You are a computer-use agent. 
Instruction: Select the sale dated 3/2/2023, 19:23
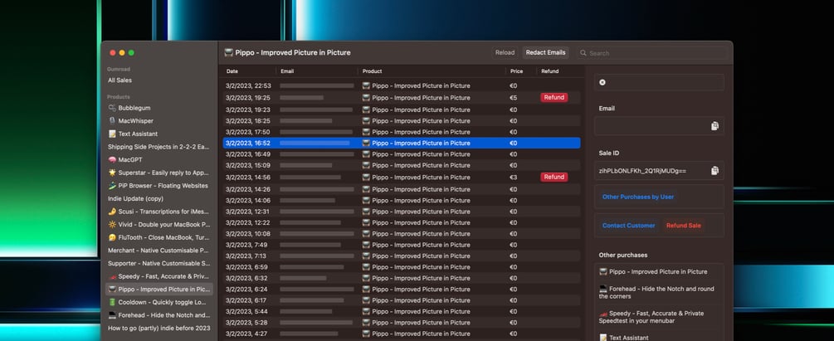click(402, 110)
